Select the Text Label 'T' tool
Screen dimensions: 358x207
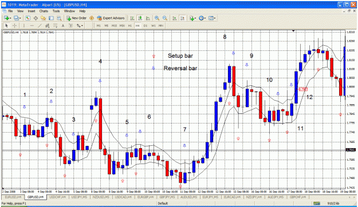71,26
